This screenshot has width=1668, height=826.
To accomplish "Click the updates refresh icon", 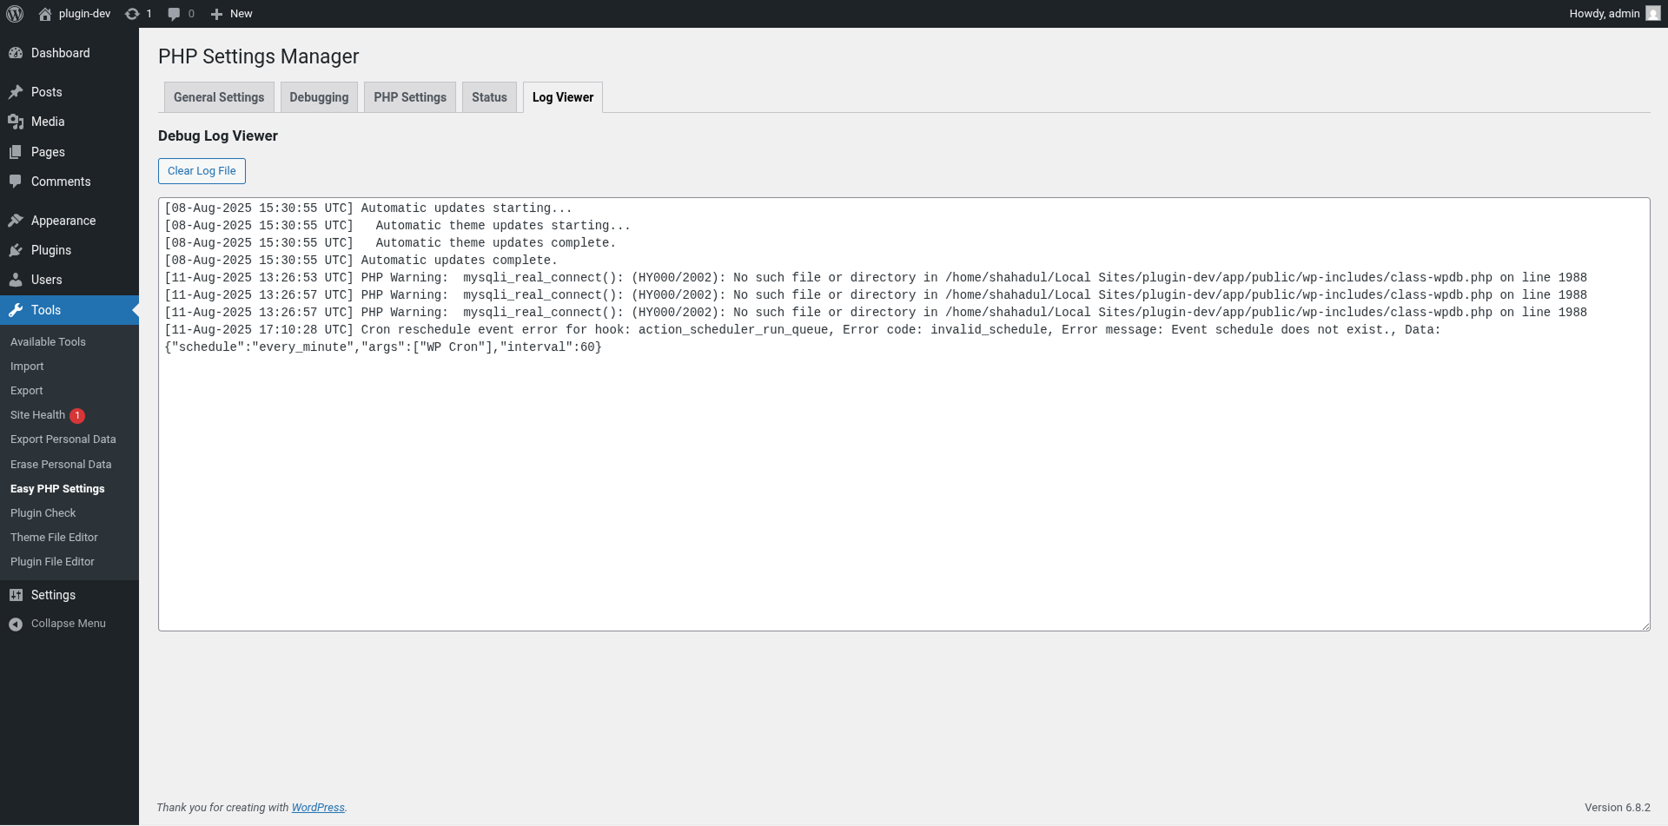I will tap(132, 14).
